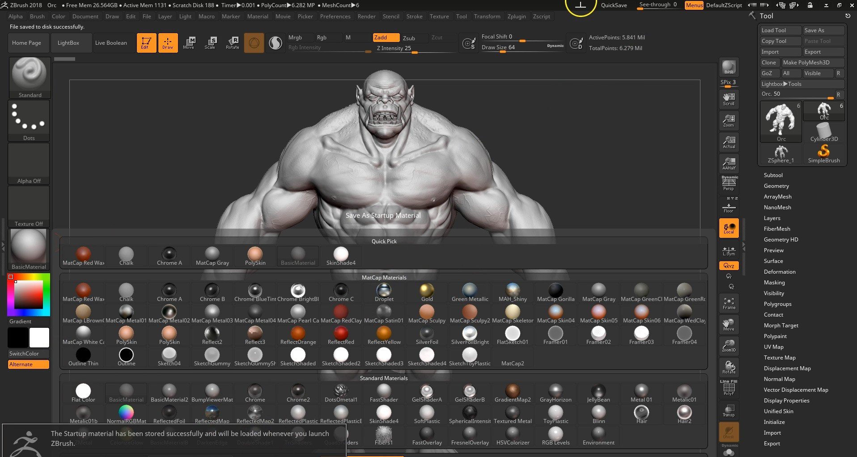Open the Texture Off selector

click(x=29, y=207)
